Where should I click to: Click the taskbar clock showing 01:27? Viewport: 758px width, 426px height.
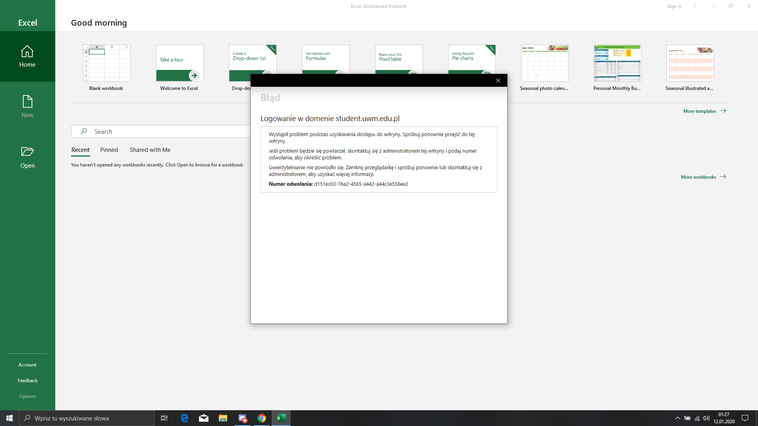724,418
